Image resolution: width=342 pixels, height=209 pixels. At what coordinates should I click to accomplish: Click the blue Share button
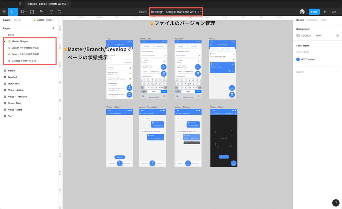pyautogui.click(x=314, y=12)
